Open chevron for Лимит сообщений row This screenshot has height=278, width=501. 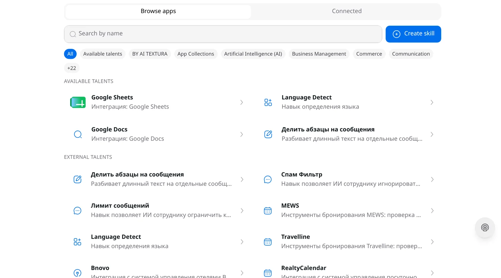tap(242, 211)
